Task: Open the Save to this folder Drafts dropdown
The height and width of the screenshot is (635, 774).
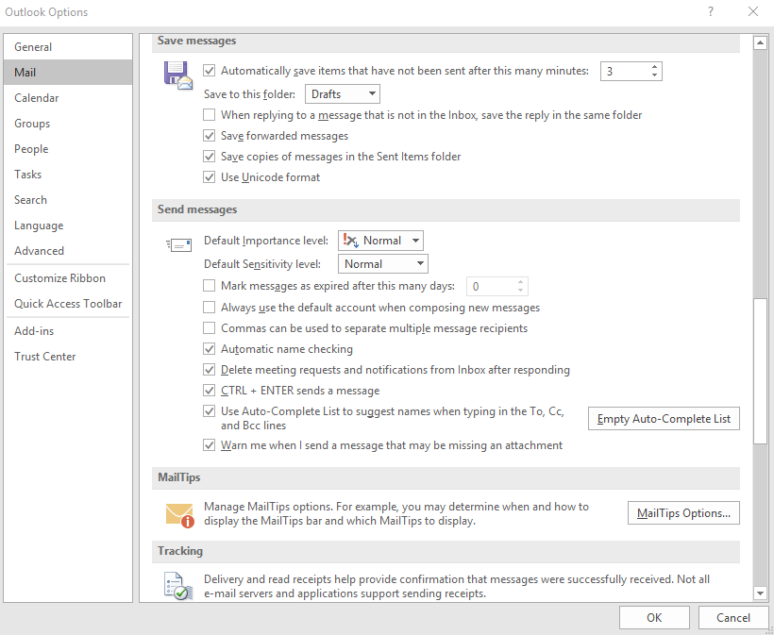Action: click(343, 93)
